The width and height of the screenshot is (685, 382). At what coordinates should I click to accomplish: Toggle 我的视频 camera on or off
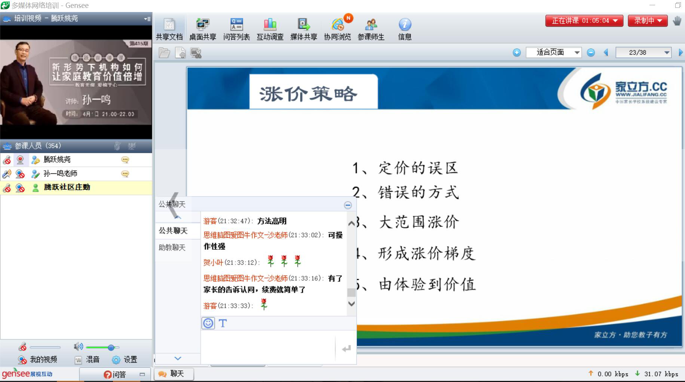tap(38, 360)
